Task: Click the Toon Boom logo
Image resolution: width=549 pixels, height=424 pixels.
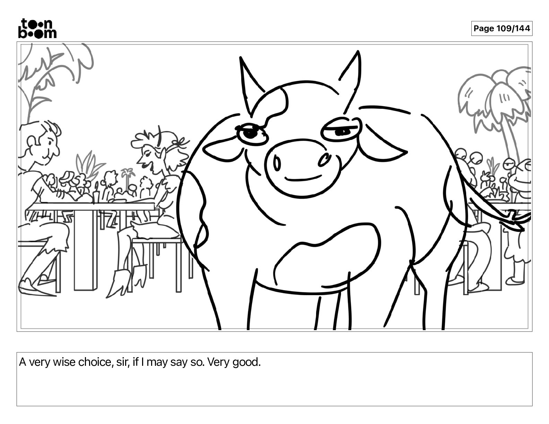Action: [x=37, y=28]
